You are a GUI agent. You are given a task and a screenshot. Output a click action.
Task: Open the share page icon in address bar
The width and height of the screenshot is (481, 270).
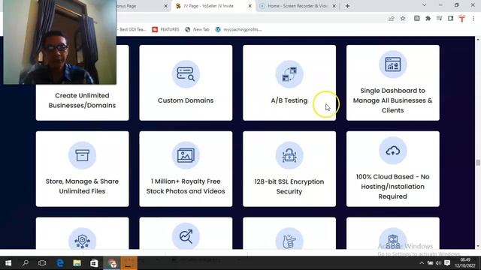click(391, 19)
